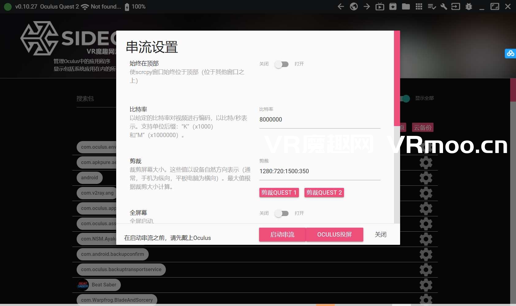
Task: Open settings gear for com.v2ray.ang row
Action: point(426,193)
